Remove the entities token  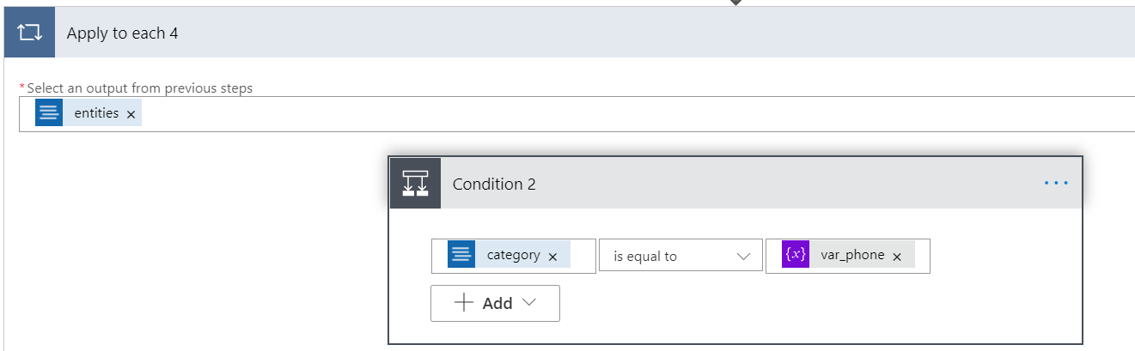(131, 114)
